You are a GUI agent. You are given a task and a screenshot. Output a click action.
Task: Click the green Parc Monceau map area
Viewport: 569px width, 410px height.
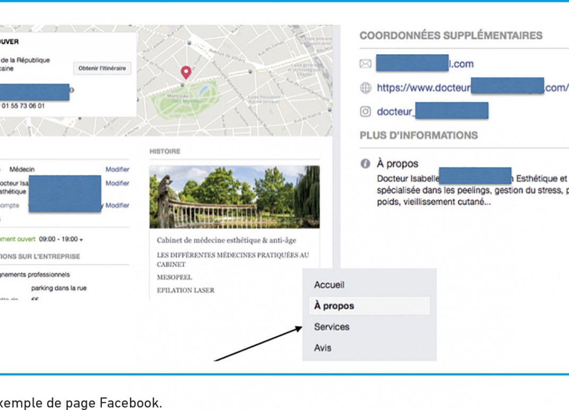click(185, 100)
